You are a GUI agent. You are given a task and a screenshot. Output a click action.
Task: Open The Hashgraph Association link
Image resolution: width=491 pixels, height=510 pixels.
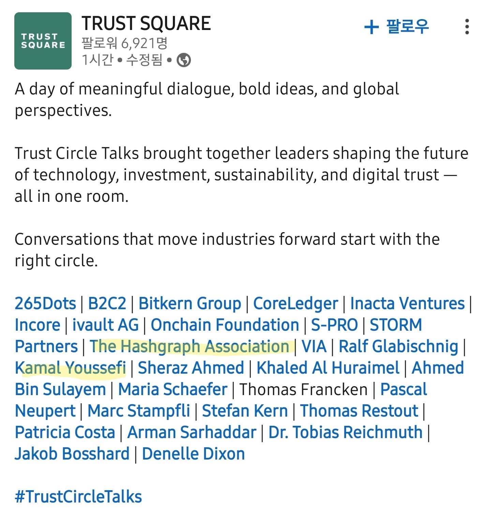point(190,346)
